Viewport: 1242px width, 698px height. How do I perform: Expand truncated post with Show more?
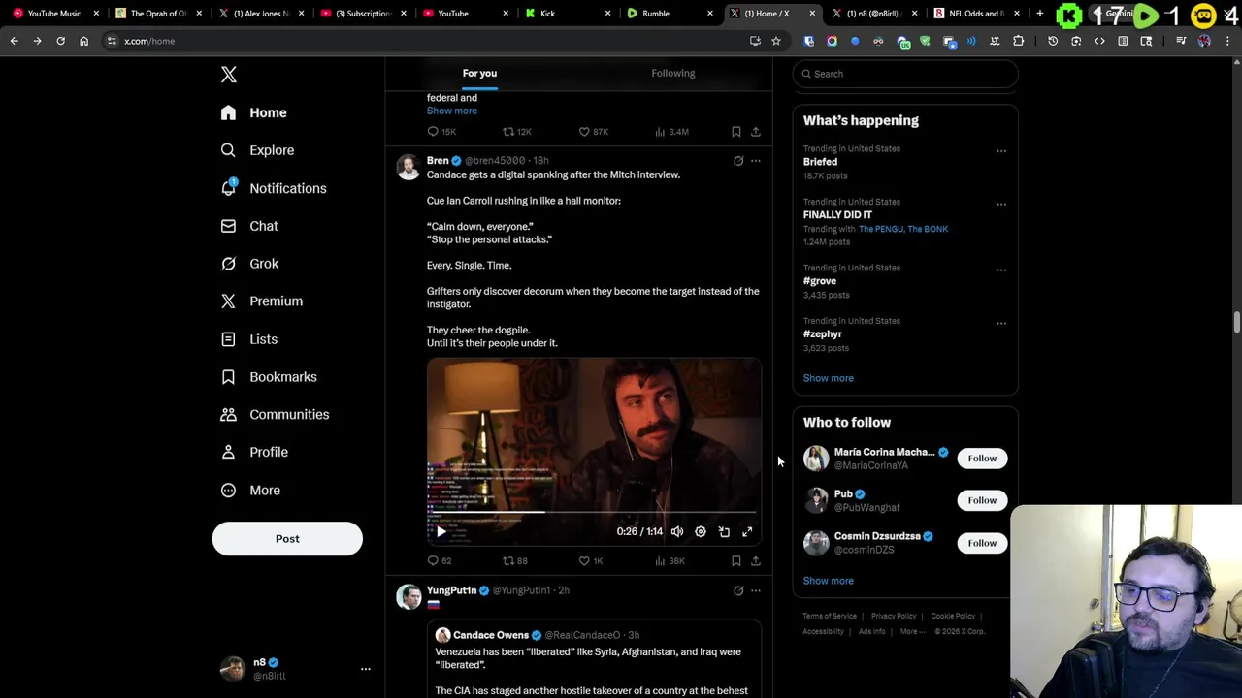[452, 111]
